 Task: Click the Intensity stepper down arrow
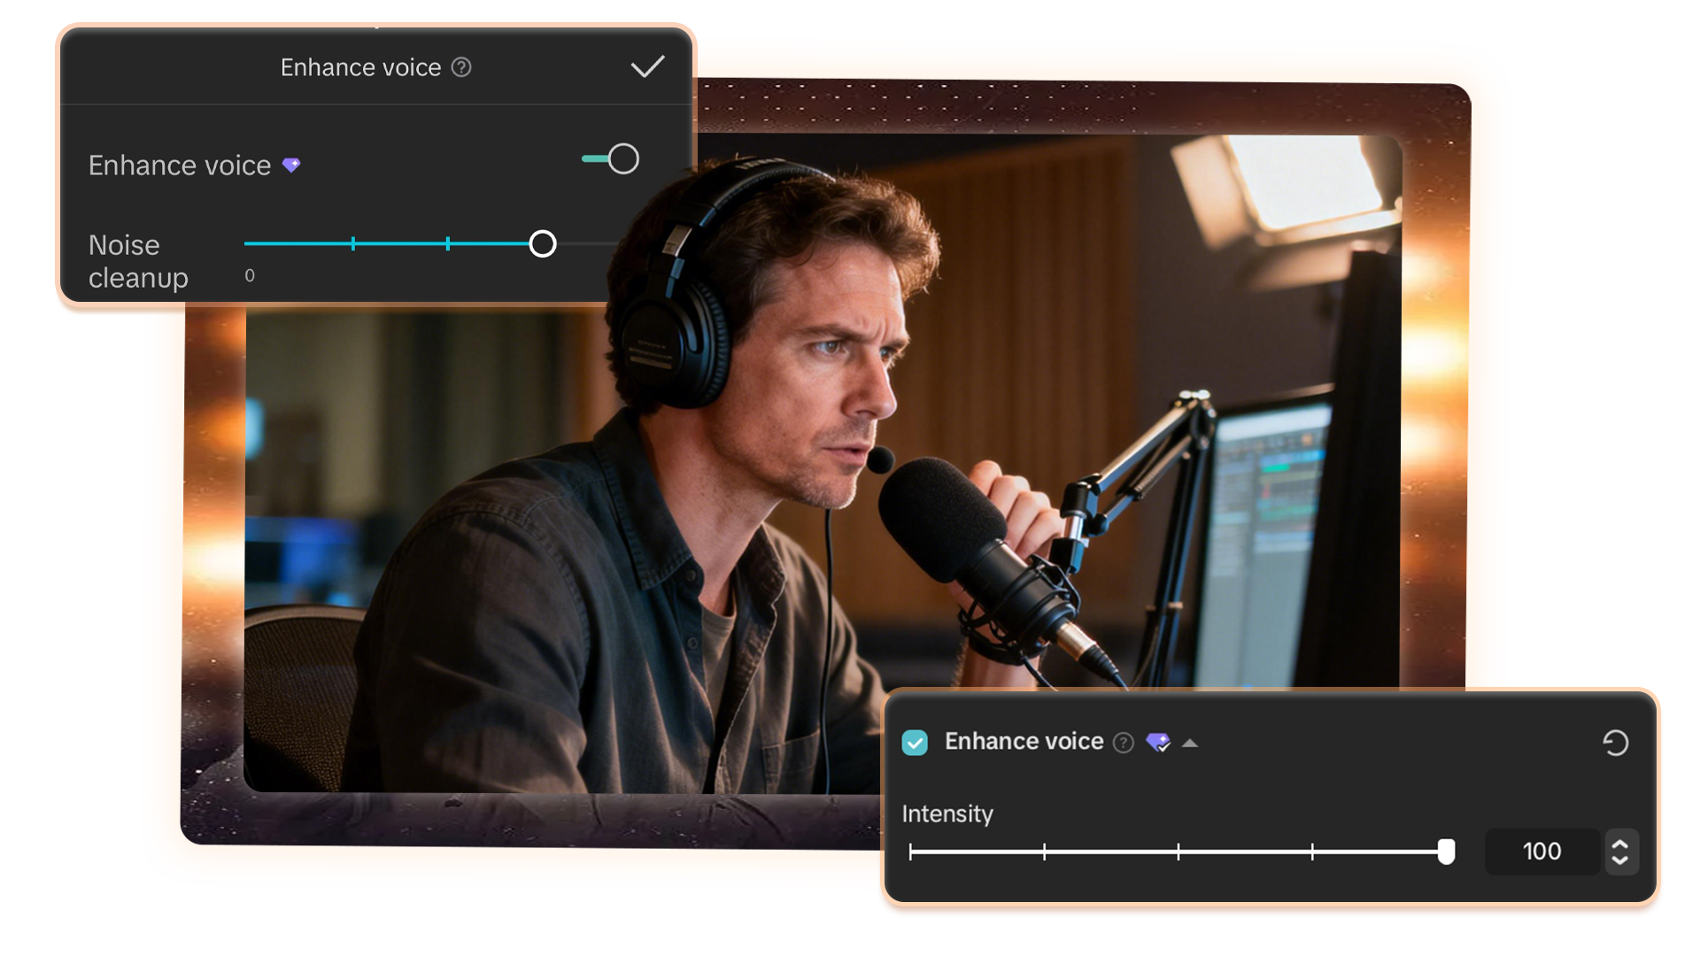click(1621, 860)
